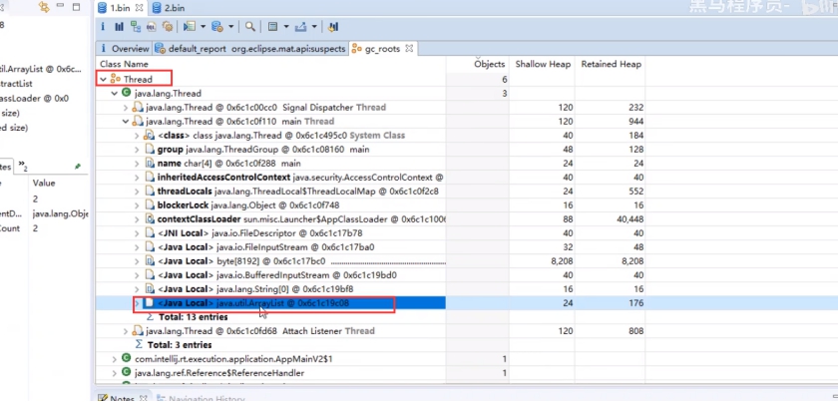Open the OQL query editor icon
Image resolution: width=838 pixels, height=402 pixels.
coord(152,26)
